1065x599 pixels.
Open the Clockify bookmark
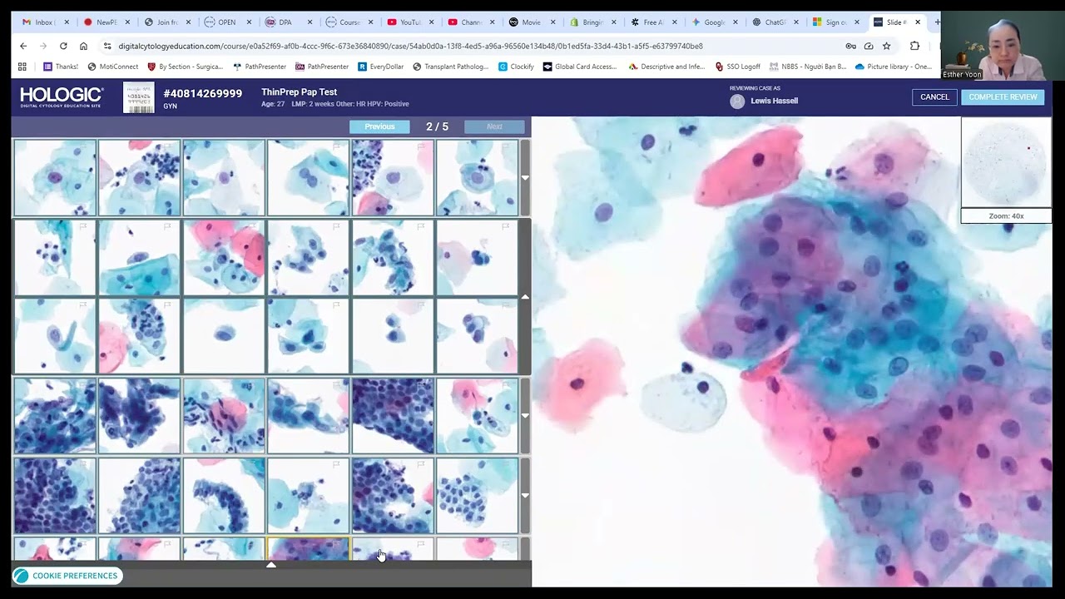517,67
